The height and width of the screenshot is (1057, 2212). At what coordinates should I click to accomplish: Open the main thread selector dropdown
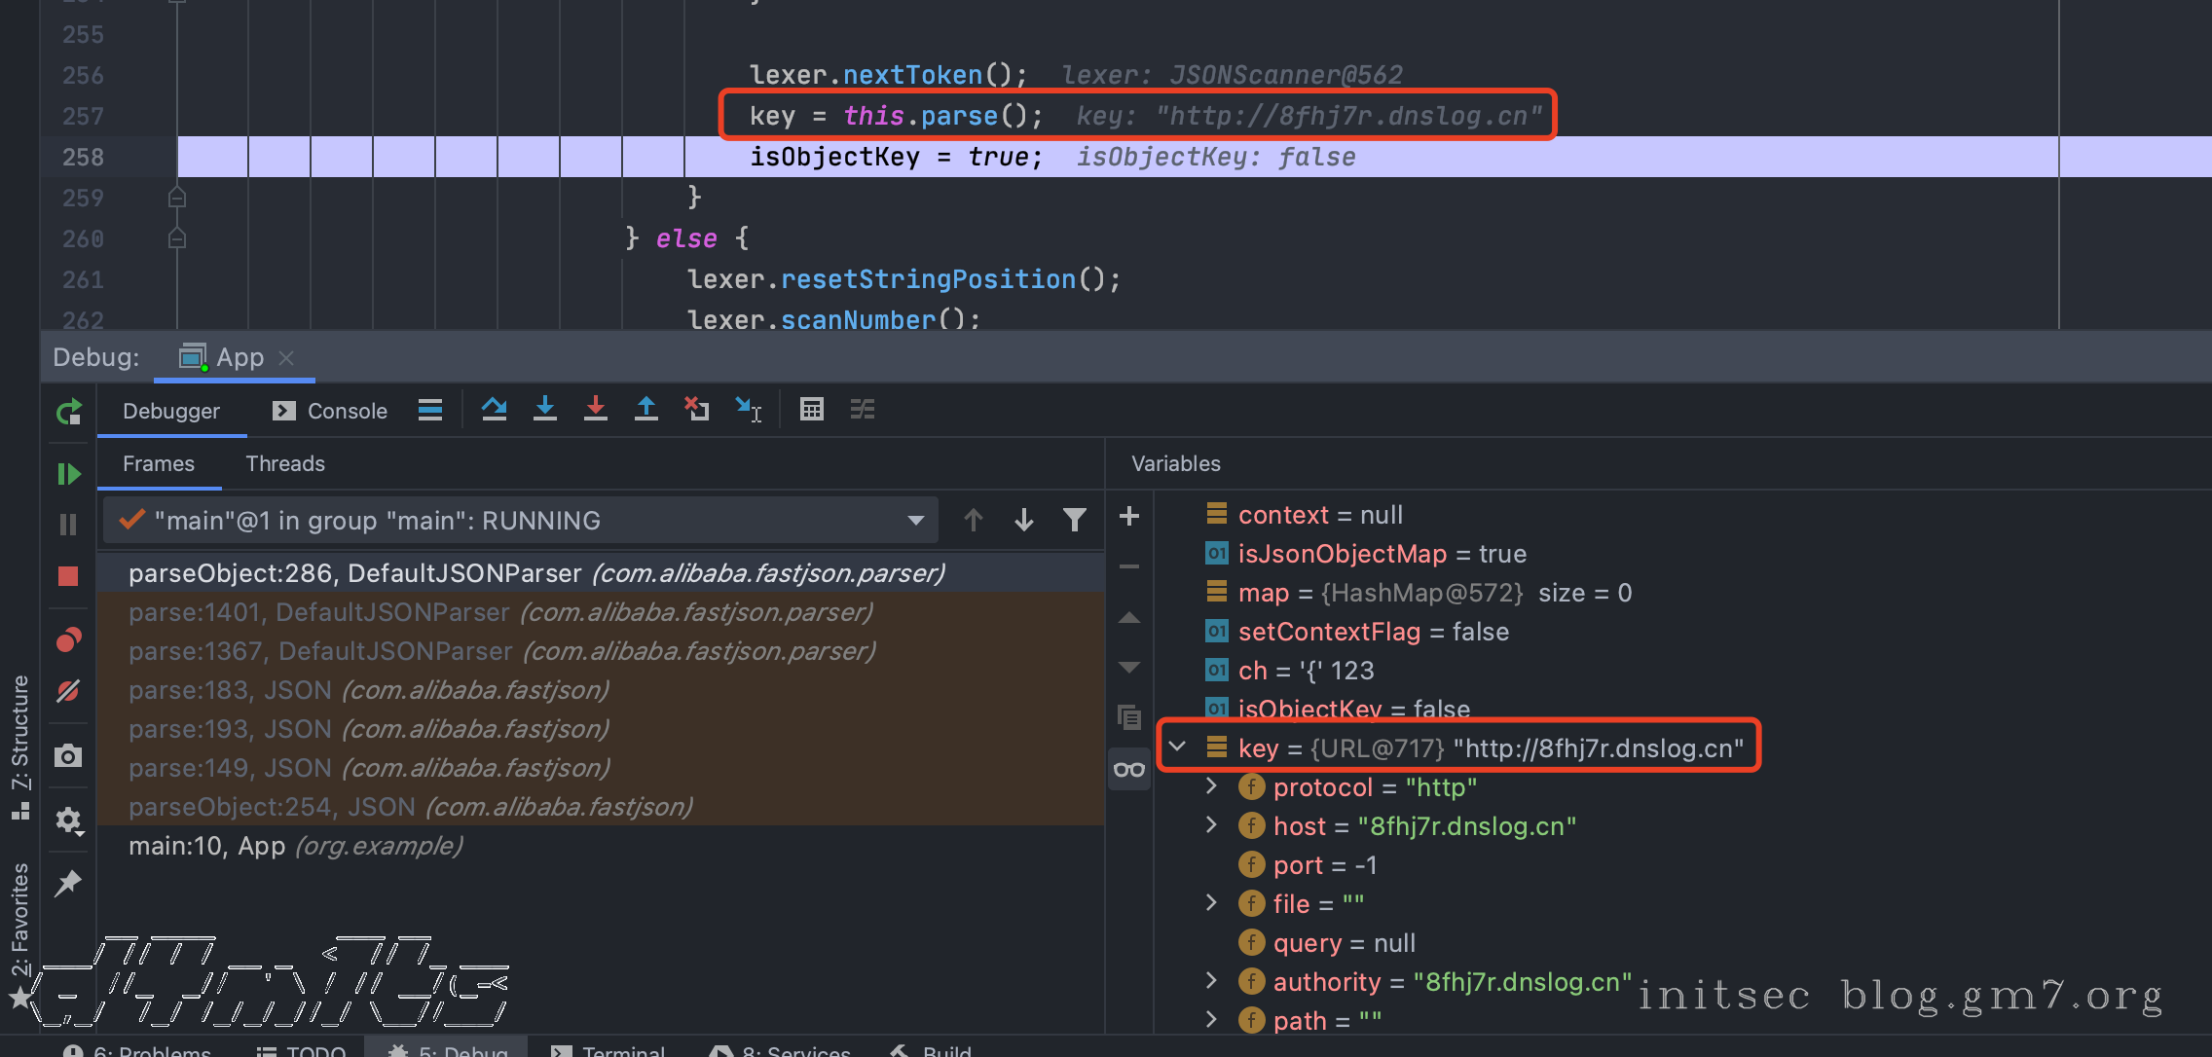(915, 521)
